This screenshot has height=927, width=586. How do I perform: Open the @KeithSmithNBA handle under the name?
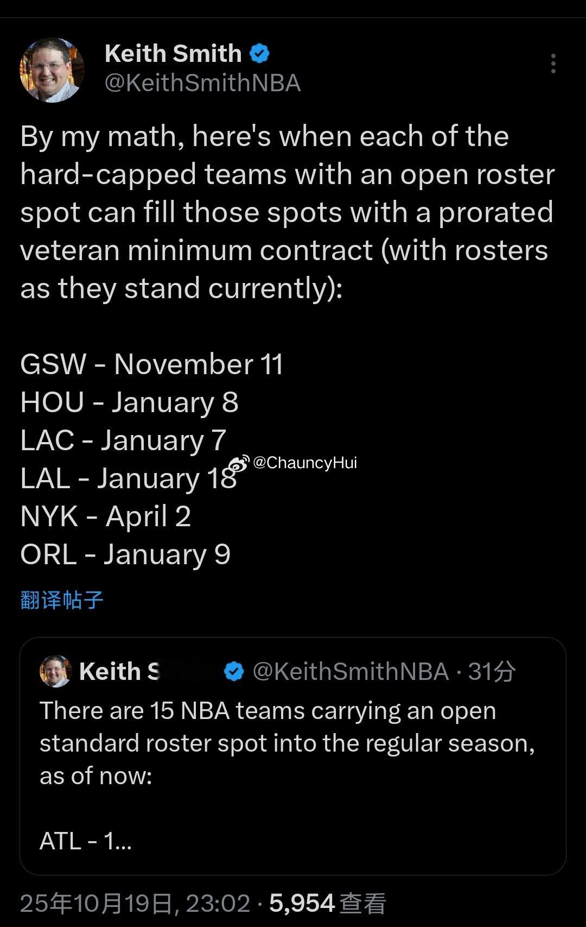[202, 83]
